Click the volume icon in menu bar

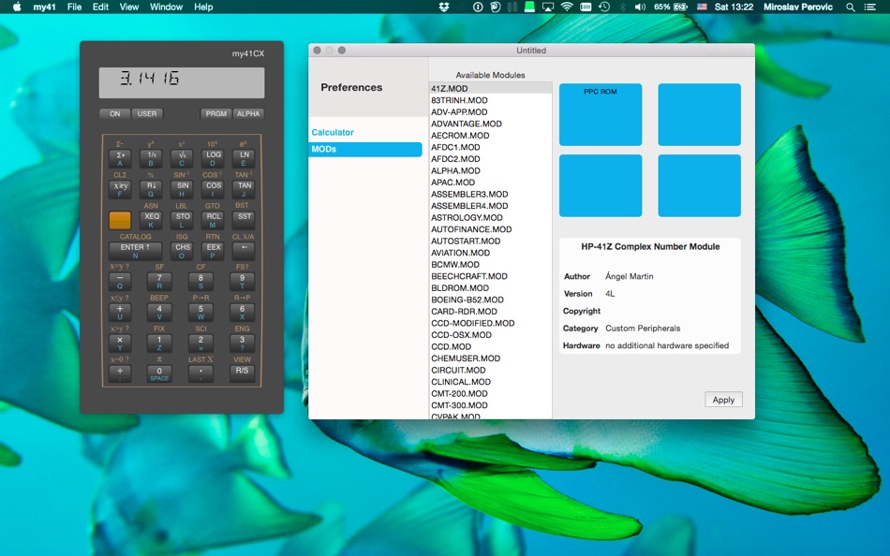coord(640,7)
